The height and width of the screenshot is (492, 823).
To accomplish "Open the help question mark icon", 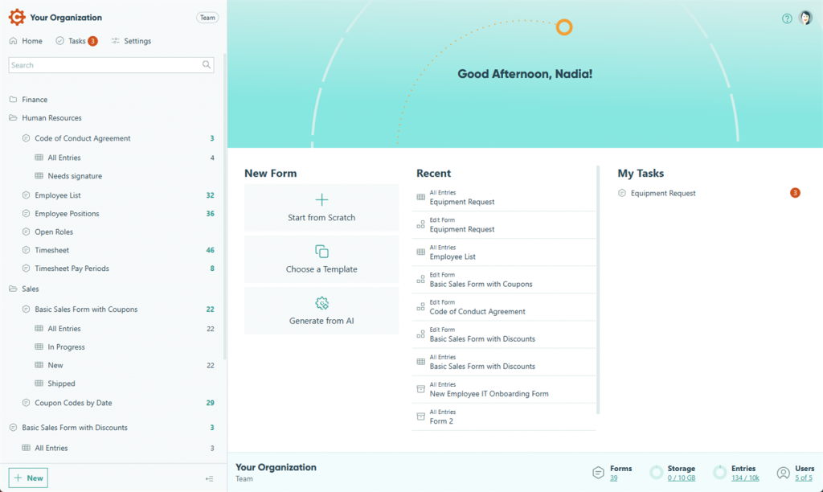I will click(786, 18).
